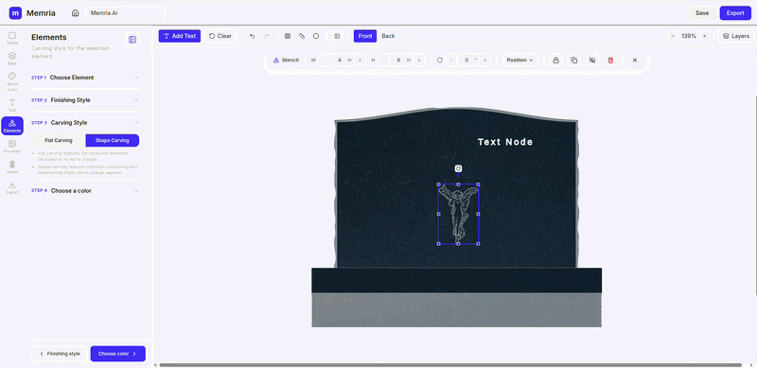The height and width of the screenshot is (368, 757).
Task: Open the Position dropdown
Action: [519, 60]
